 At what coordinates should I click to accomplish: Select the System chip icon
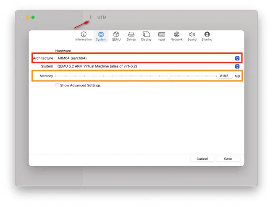pyautogui.click(x=101, y=34)
